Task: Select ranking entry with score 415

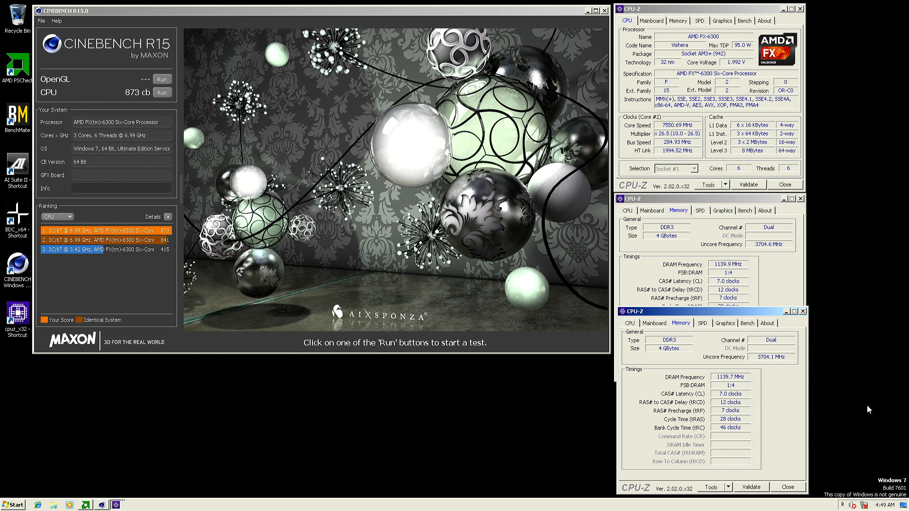Action: click(106, 249)
